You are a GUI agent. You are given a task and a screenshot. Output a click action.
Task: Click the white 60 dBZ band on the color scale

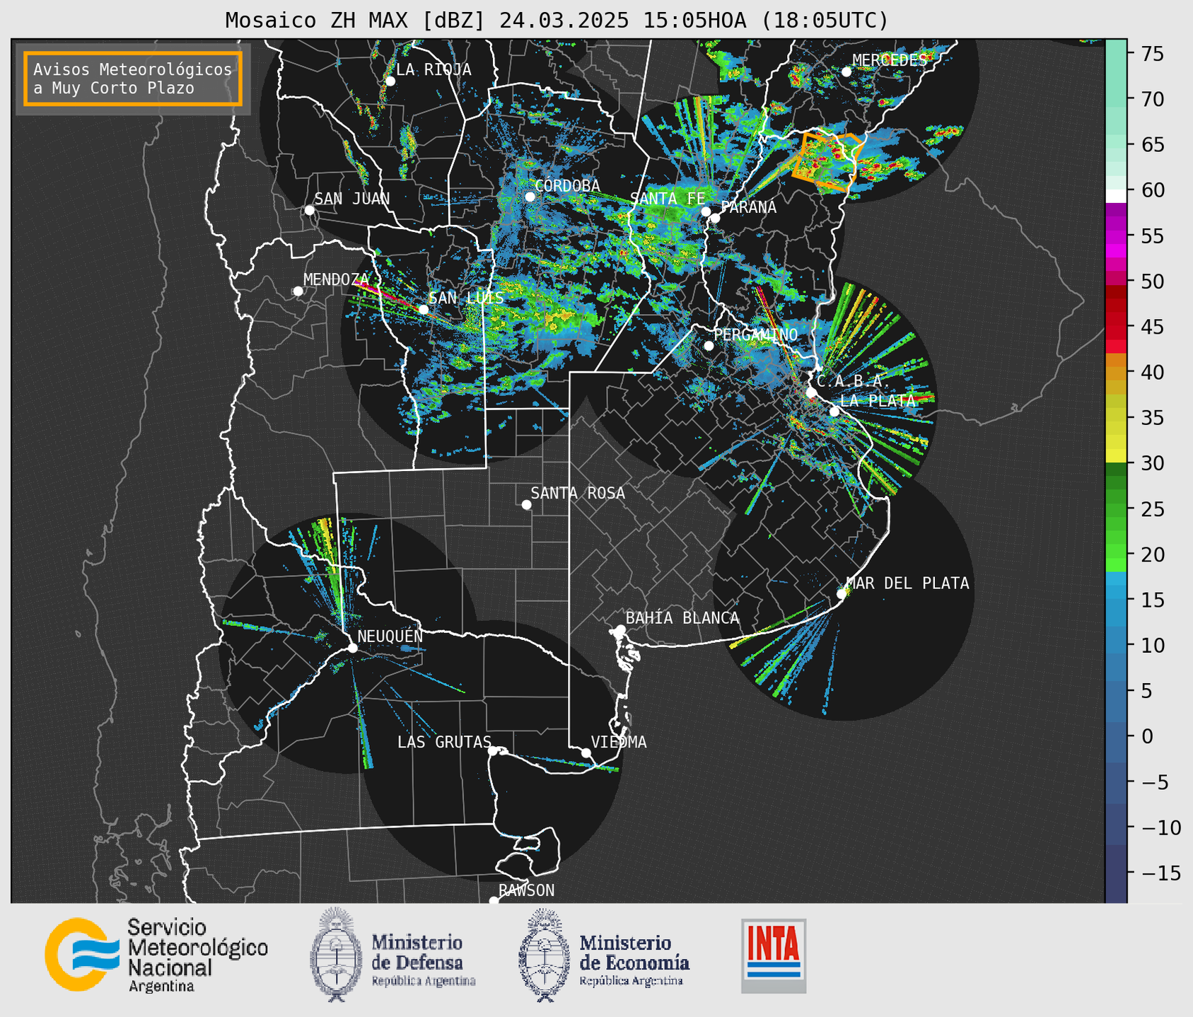[x=1116, y=196]
